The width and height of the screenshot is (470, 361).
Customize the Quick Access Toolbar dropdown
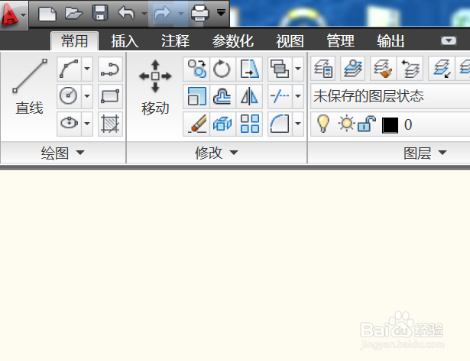pyautogui.click(x=221, y=13)
